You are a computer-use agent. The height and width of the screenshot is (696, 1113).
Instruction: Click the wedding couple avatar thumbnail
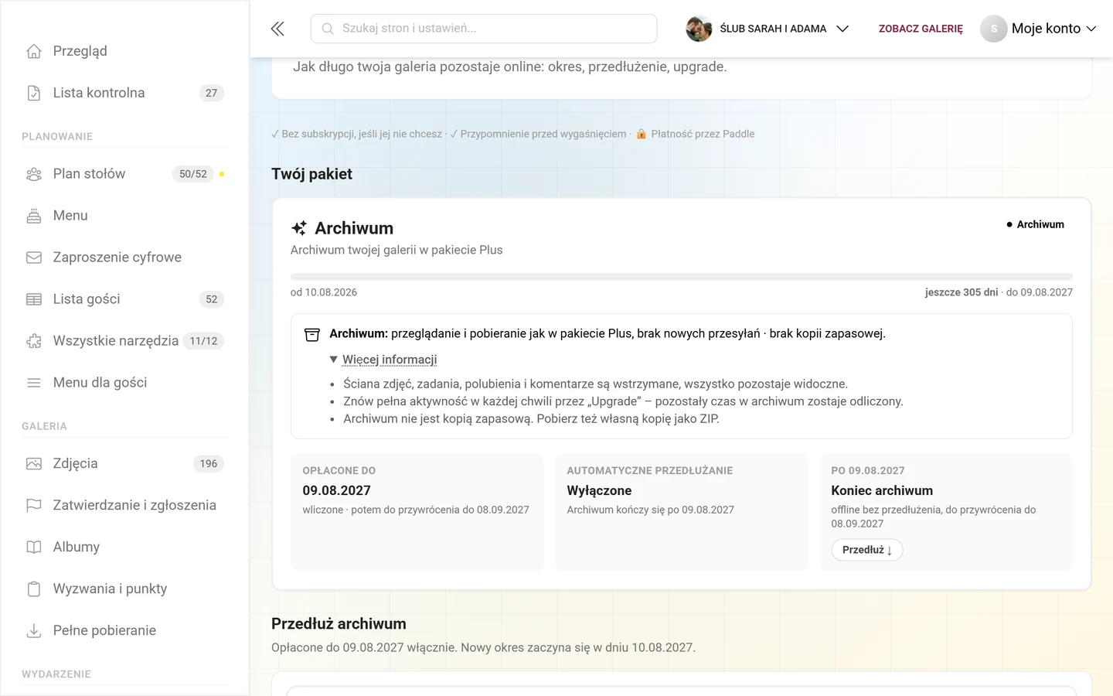coord(699,29)
